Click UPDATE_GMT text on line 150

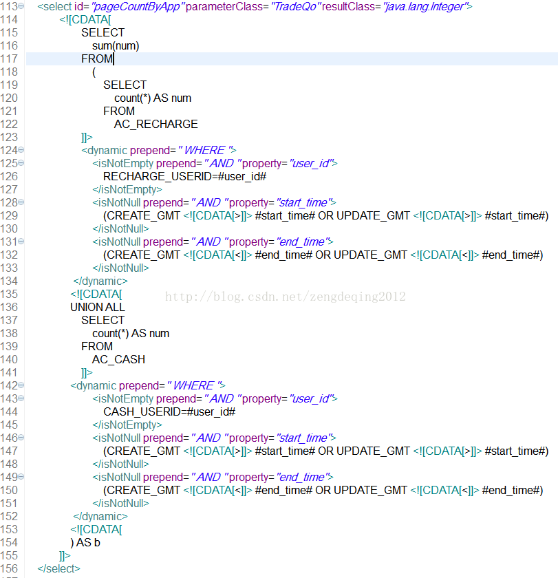tap(370, 490)
